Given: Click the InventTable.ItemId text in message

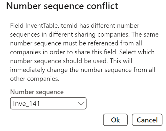Looking at the screenshot, I should click(51, 26).
